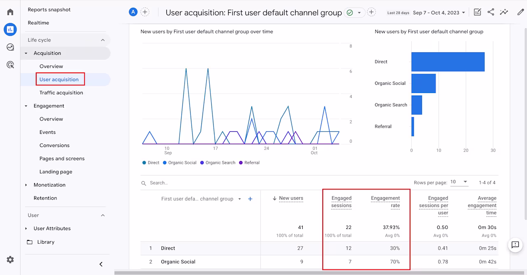This screenshot has height=275, width=527.
Task: Add filter using plus icon after report title
Action: [x=371, y=12]
